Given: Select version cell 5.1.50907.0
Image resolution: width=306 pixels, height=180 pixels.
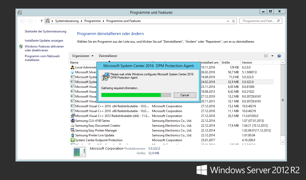Looking at the screenshot, I should click(249, 72).
